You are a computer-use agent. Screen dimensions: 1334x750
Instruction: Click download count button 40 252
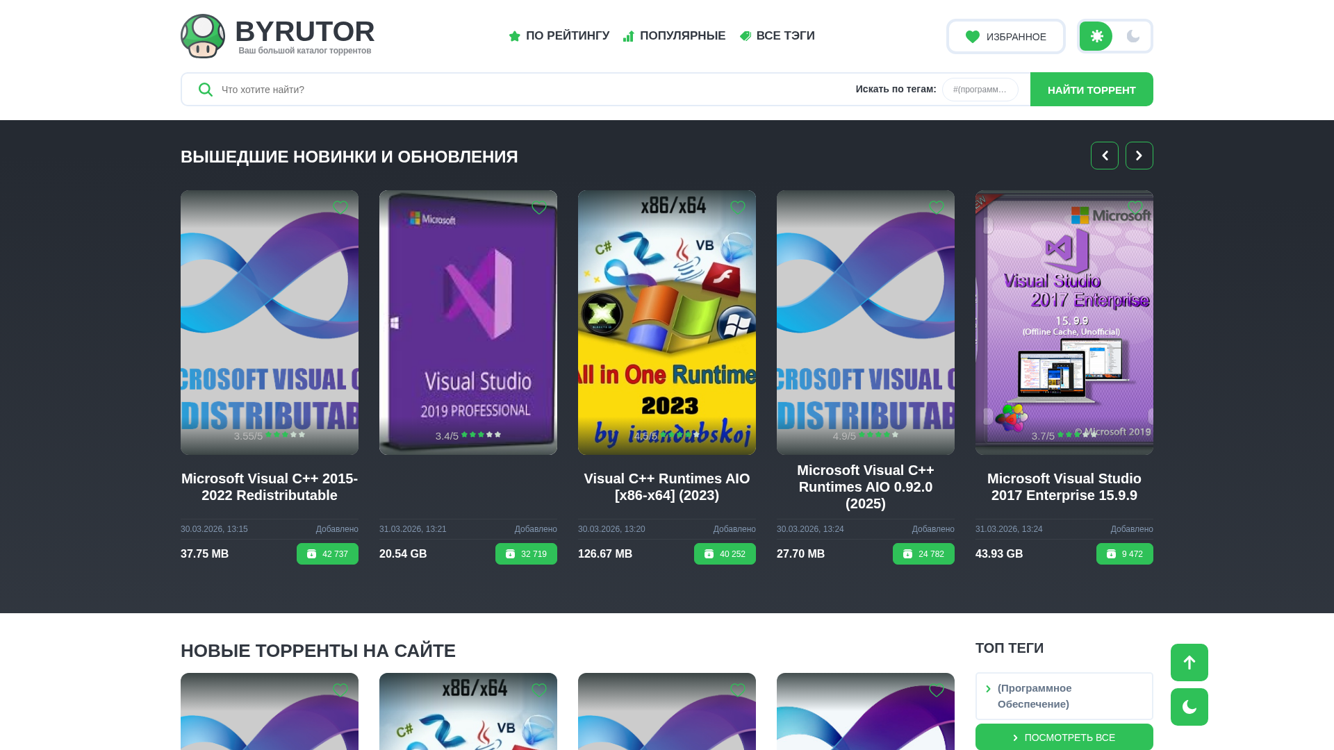(x=725, y=554)
